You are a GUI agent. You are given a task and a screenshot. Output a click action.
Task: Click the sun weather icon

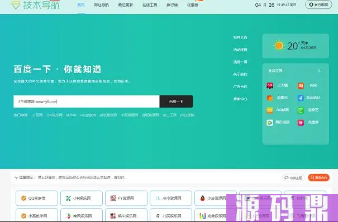[279, 46]
